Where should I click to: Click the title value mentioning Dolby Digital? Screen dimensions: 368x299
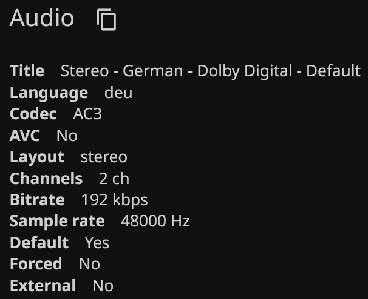(210, 71)
